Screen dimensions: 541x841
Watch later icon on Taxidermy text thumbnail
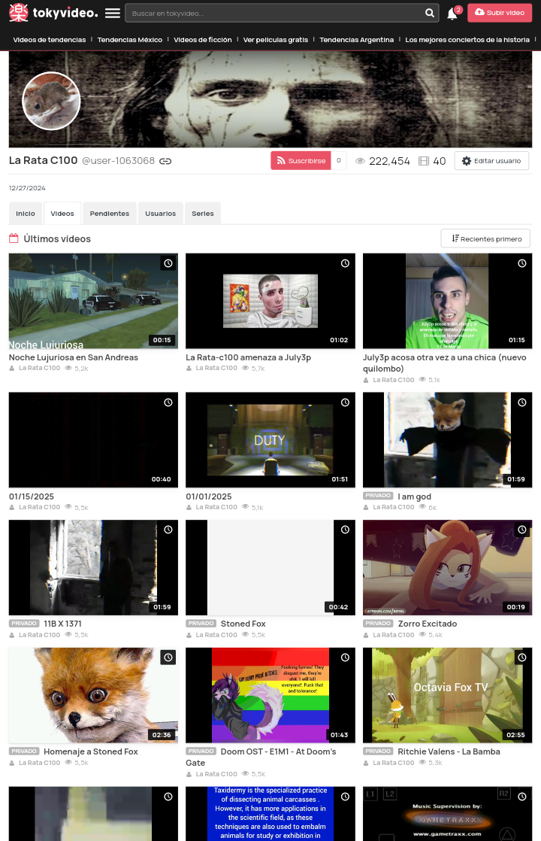[345, 797]
